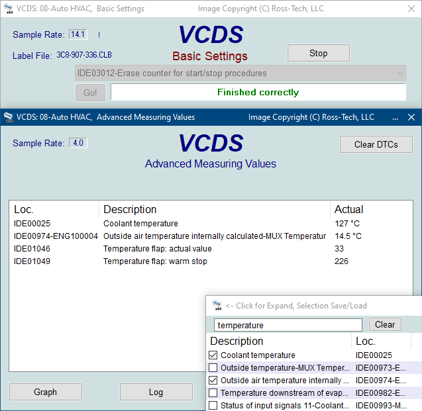The width and height of the screenshot is (422, 411).
Task: Check the Temperature downstream of evap... checkbox
Action: click(x=213, y=392)
